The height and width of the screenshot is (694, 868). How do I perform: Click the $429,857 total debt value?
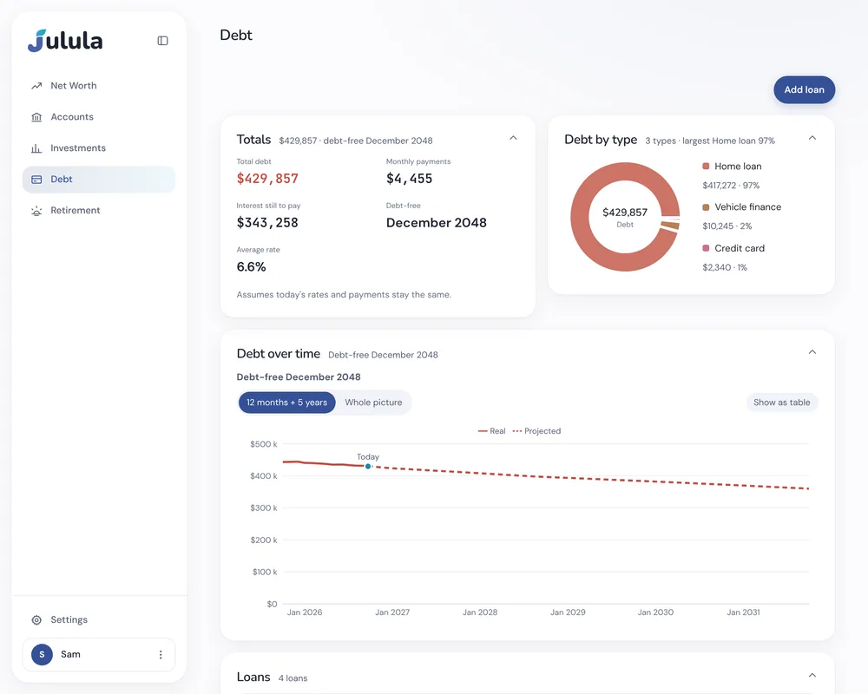[267, 178]
